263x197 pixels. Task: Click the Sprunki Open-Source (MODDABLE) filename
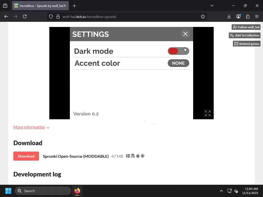click(x=76, y=156)
